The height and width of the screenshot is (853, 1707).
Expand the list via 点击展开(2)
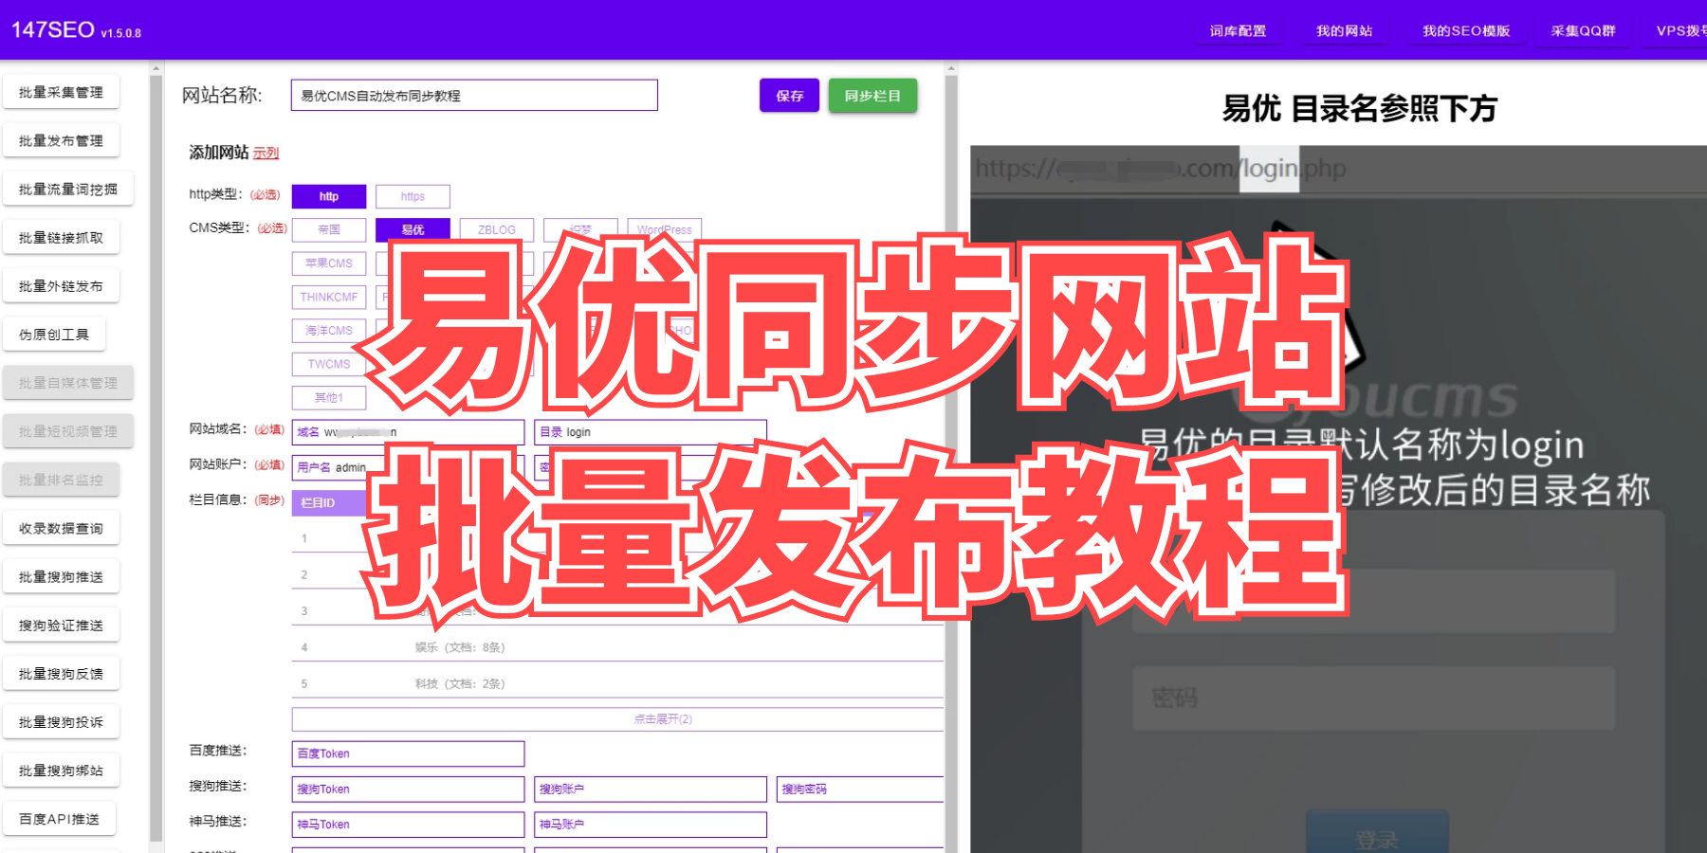coord(617,719)
